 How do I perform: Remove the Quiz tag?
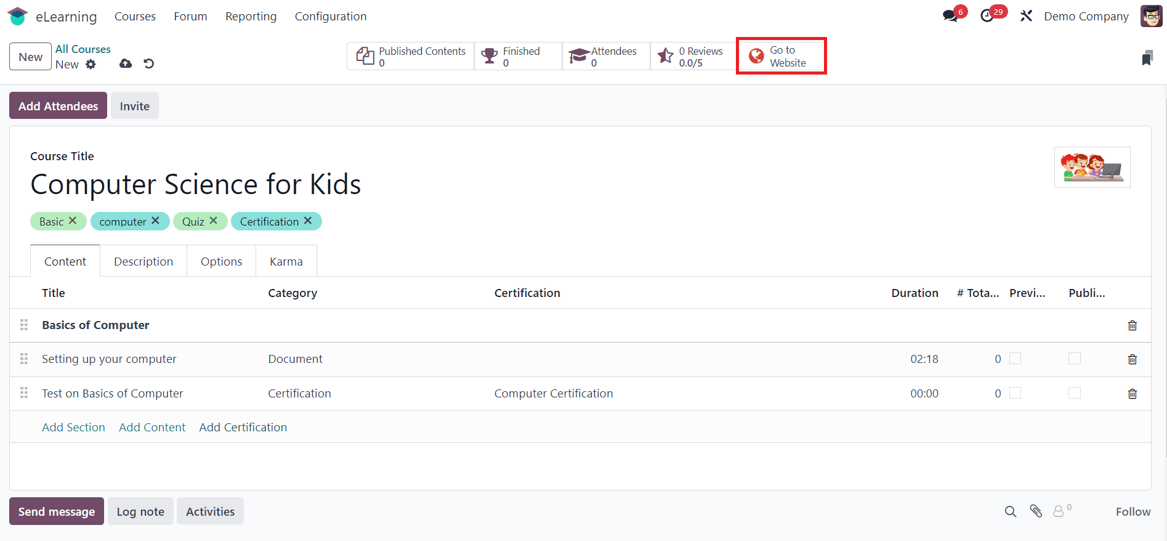click(213, 221)
